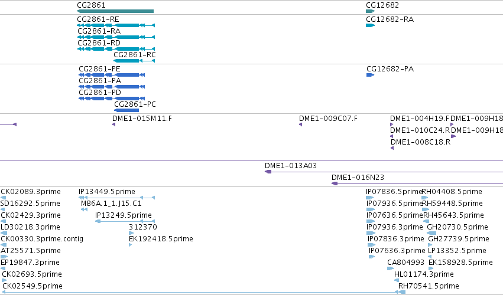This screenshot has width=503, height=295.
Task: Click the IP13449.5prime EST label
Action: [x=107, y=192]
